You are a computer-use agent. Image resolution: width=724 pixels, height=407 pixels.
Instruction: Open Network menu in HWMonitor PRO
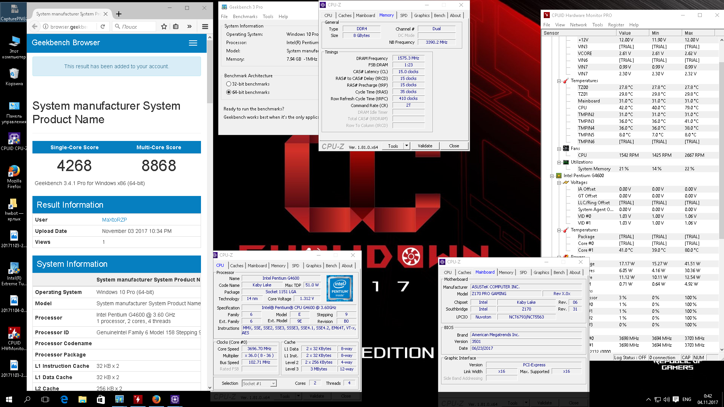point(578,25)
